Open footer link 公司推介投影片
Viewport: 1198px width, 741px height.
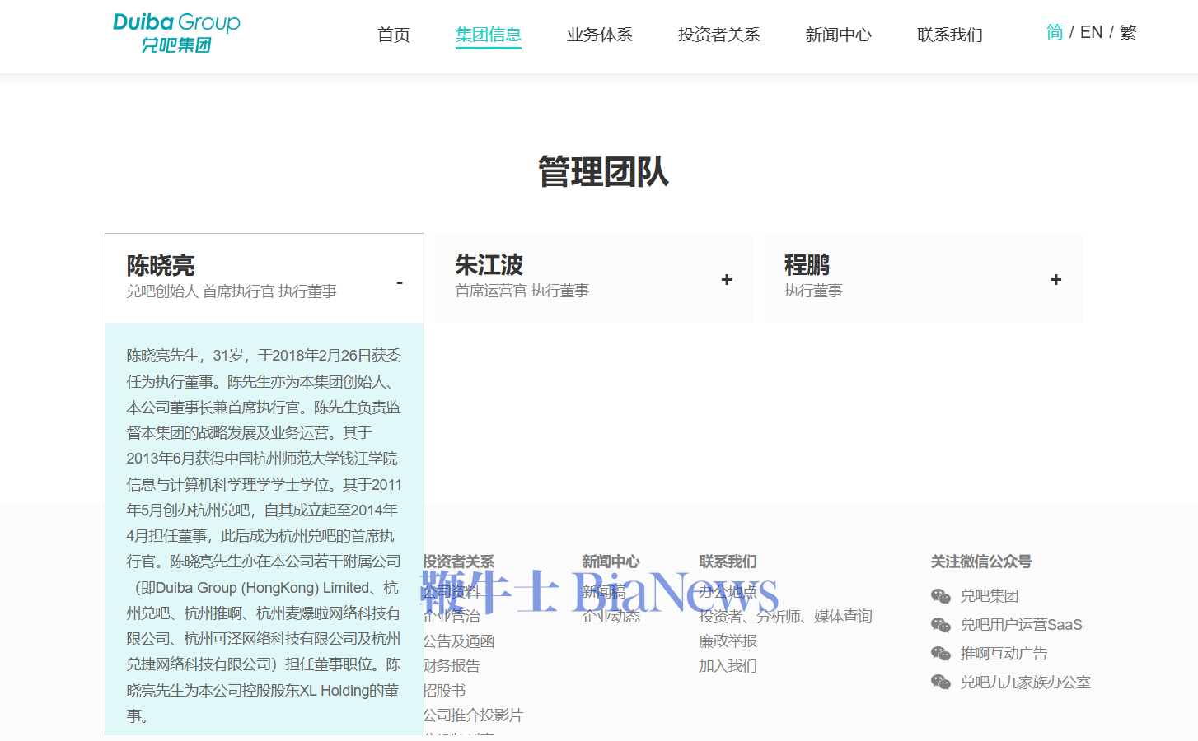pos(473,715)
